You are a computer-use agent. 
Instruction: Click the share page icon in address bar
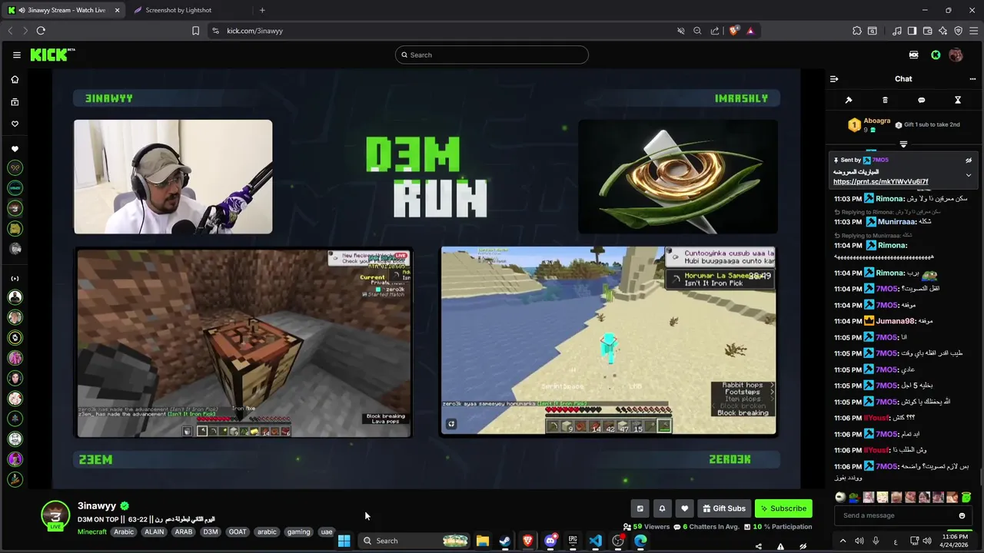pyautogui.click(x=715, y=31)
